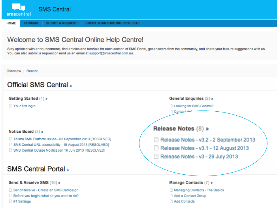Screen dimensions: 277x208
Task: Open Release Notes v3.2 - 2 September 2013
Action: click(208, 140)
